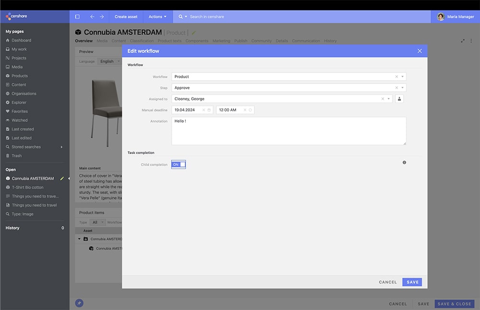Viewport: 480px width, 310px height.
Task: Go forward with the right arrow
Action: point(102,16)
